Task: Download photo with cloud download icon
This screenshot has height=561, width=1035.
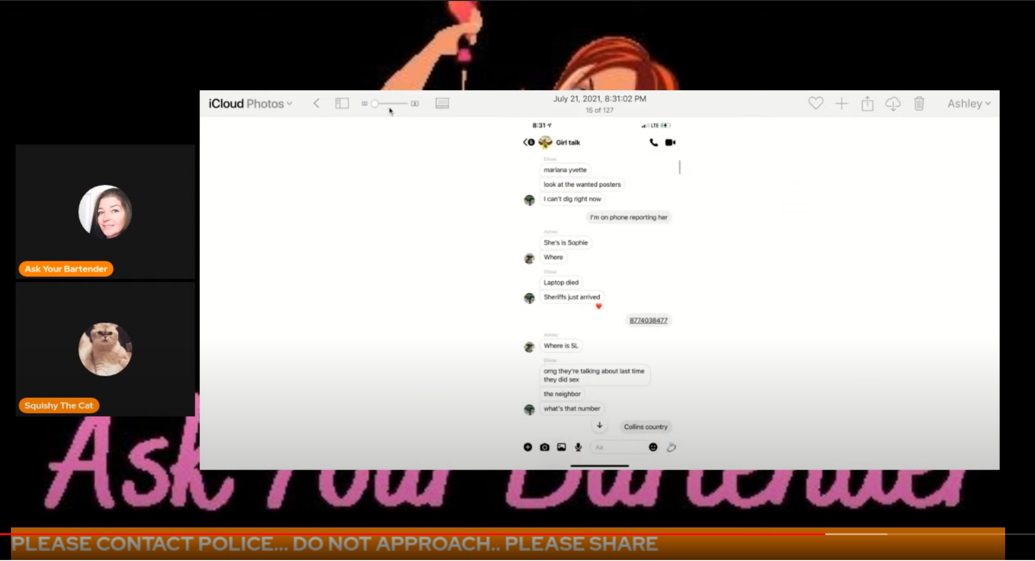Action: (x=893, y=103)
